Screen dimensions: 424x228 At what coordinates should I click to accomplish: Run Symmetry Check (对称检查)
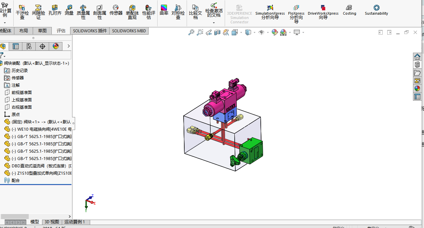pos(178,12)
